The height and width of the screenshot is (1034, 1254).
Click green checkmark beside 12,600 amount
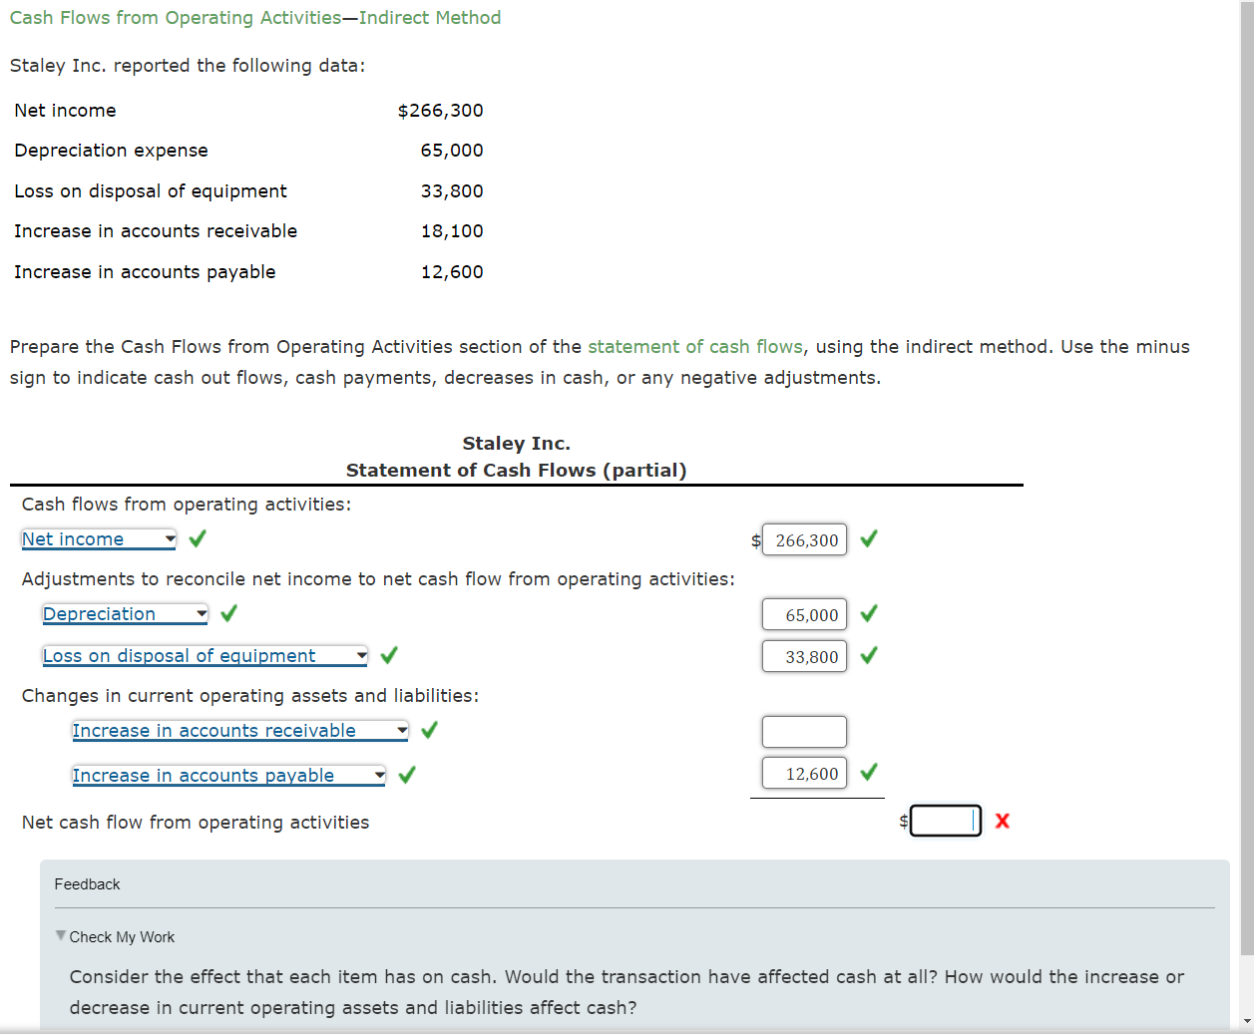(869, 772)
